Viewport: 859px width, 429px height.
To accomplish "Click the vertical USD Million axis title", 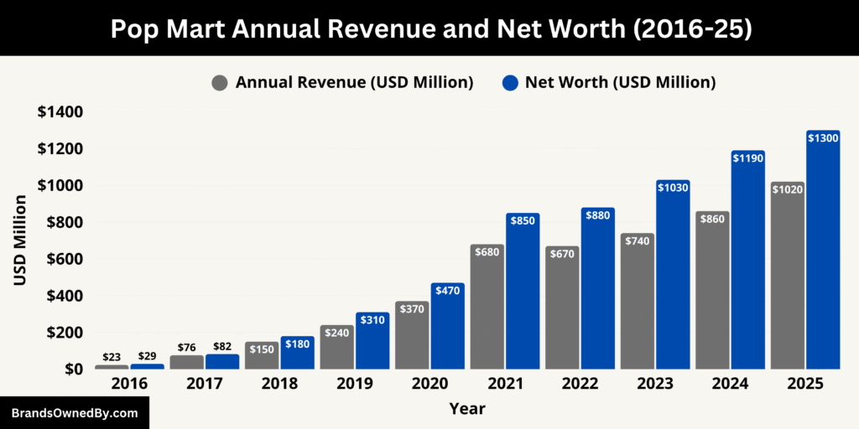I will [20, 240].
